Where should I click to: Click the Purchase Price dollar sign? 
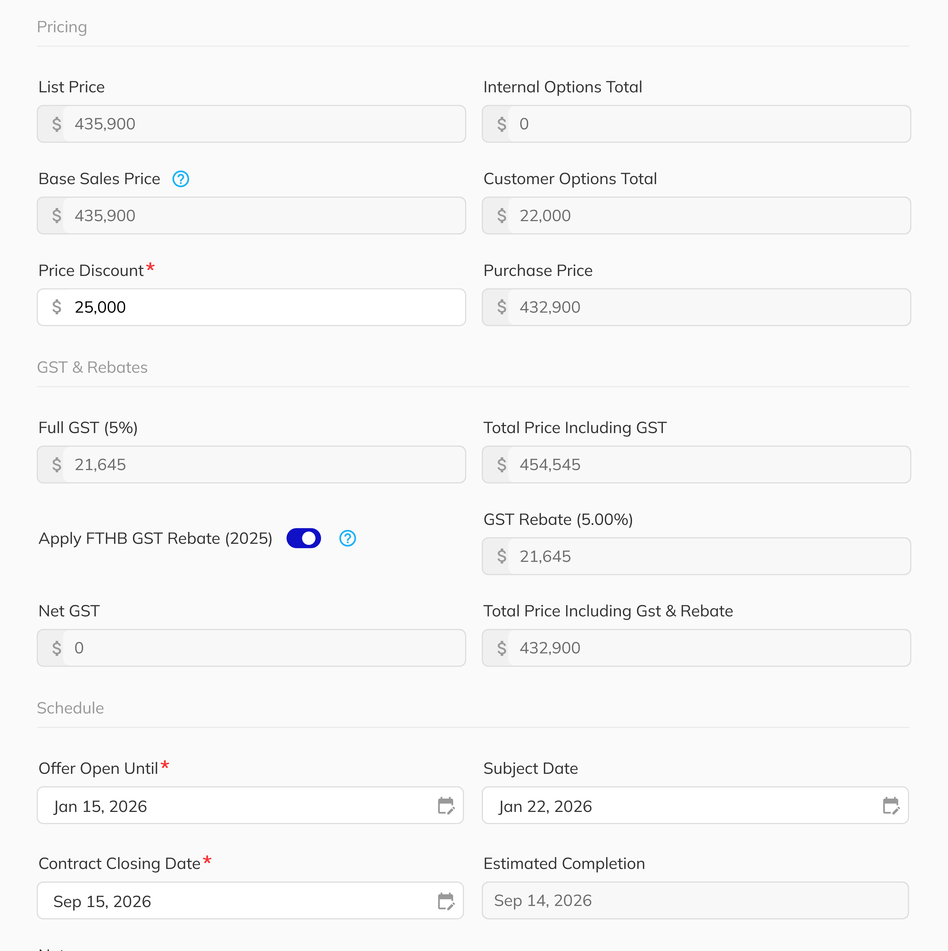pos(502,307)
